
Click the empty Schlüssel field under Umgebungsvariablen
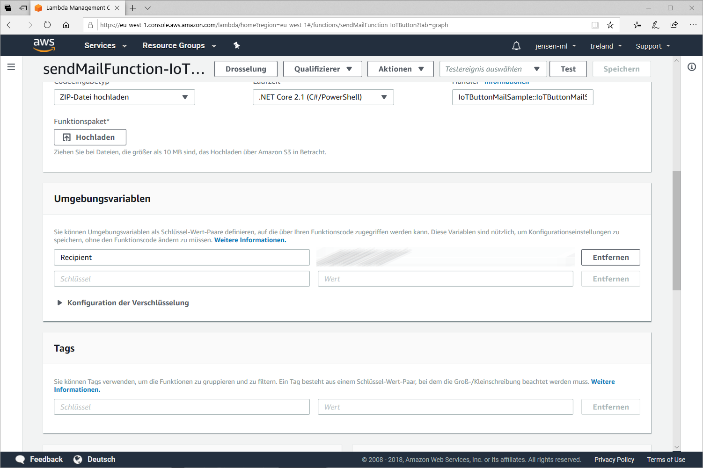pos(182,279)
